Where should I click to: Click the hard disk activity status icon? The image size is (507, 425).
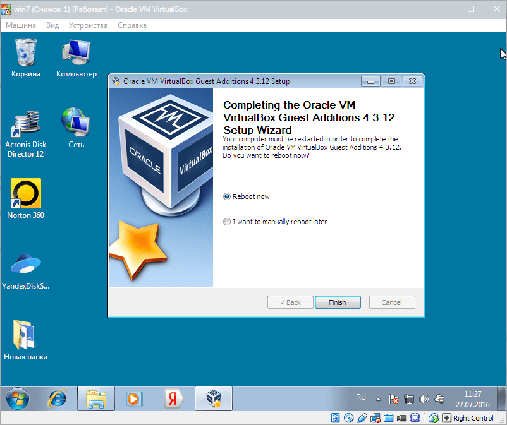coord(336,418)
